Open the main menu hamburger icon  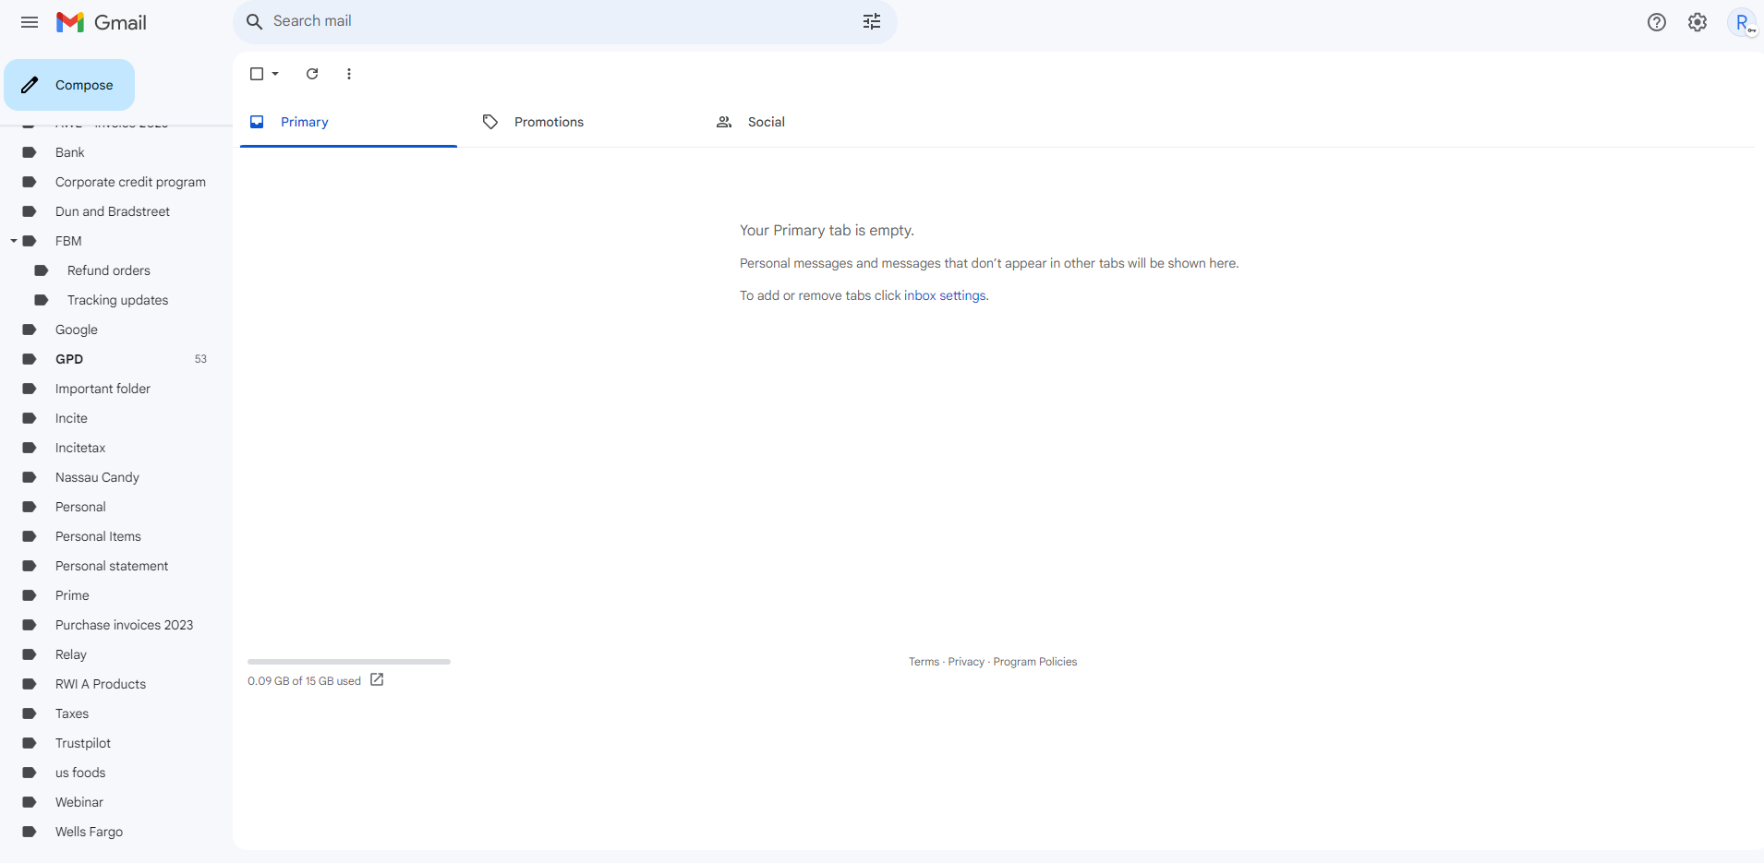click(x=30, y=22)
